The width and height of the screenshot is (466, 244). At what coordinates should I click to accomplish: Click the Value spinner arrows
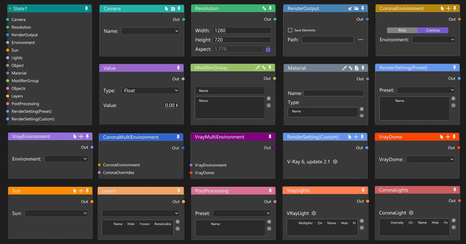[177, 105]
